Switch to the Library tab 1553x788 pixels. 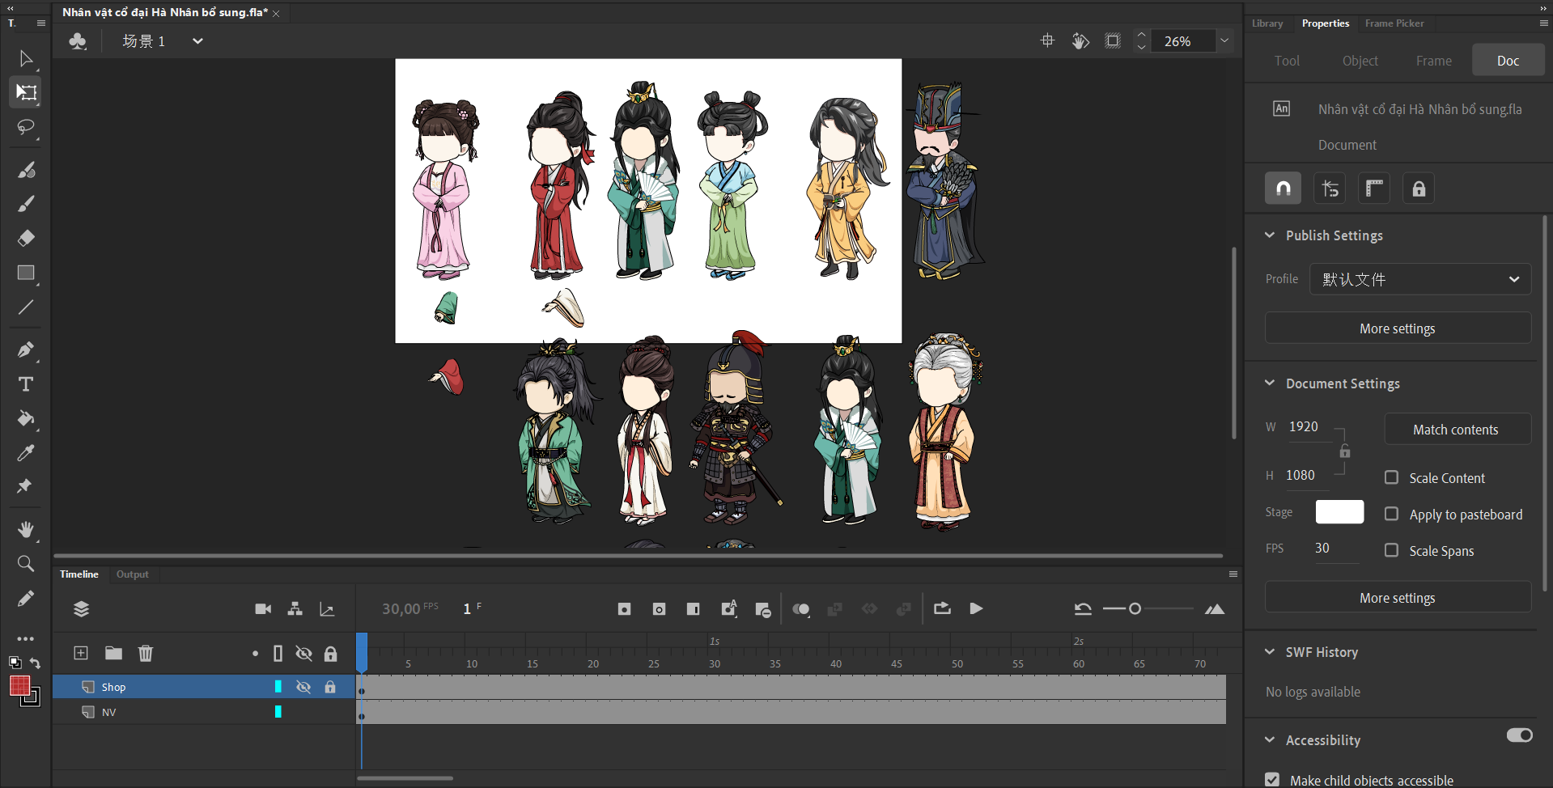click(x=1267, y=23)
